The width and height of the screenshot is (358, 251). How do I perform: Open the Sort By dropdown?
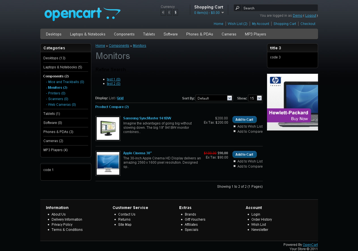pos(214,98)
